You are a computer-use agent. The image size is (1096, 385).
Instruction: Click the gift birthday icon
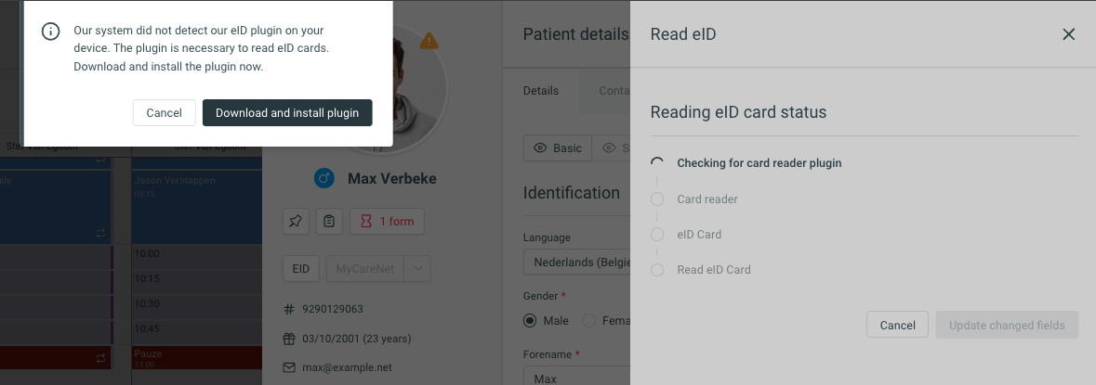point(289,339)
